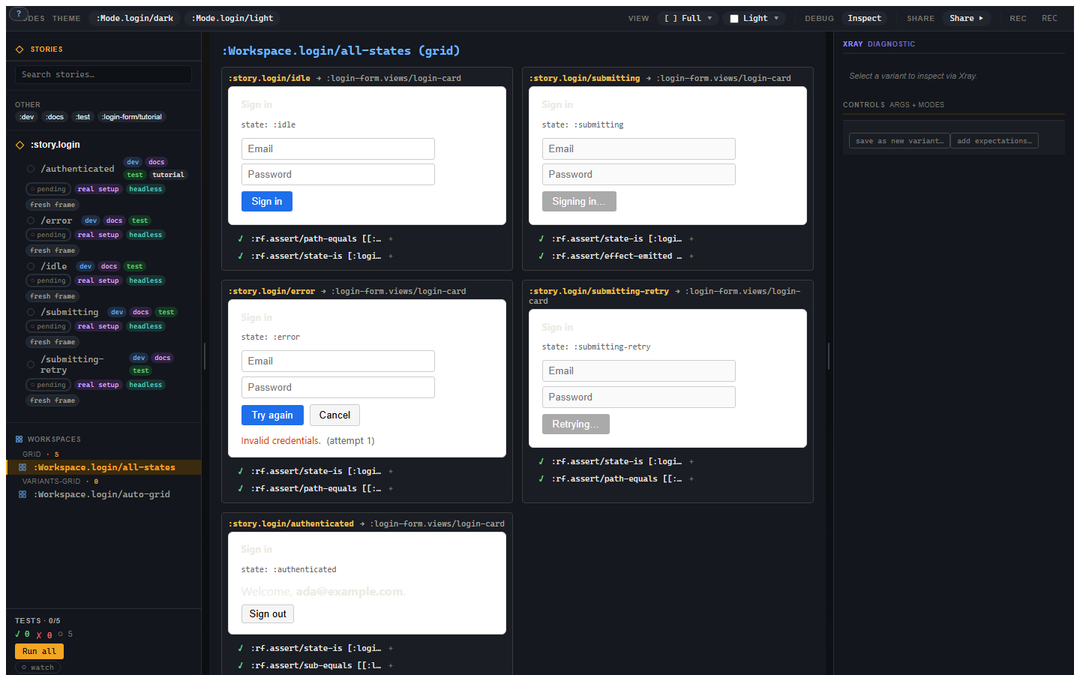The image size is (1080, 675).
Task: Click the green passed-tests check icon
Action: click(x=18, y=634)
